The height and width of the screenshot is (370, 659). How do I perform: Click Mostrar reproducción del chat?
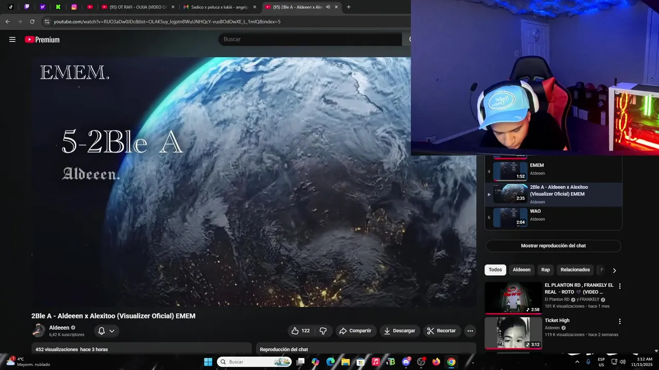[x=553, y=246]
